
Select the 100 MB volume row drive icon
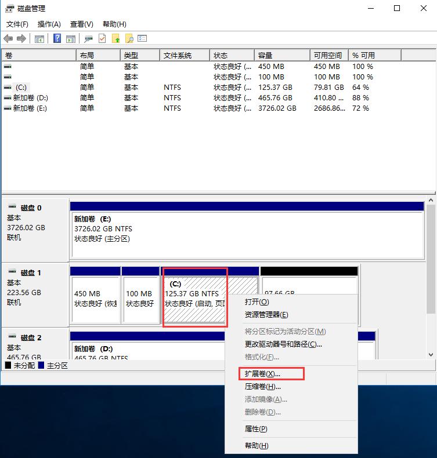tap(8, 77)
